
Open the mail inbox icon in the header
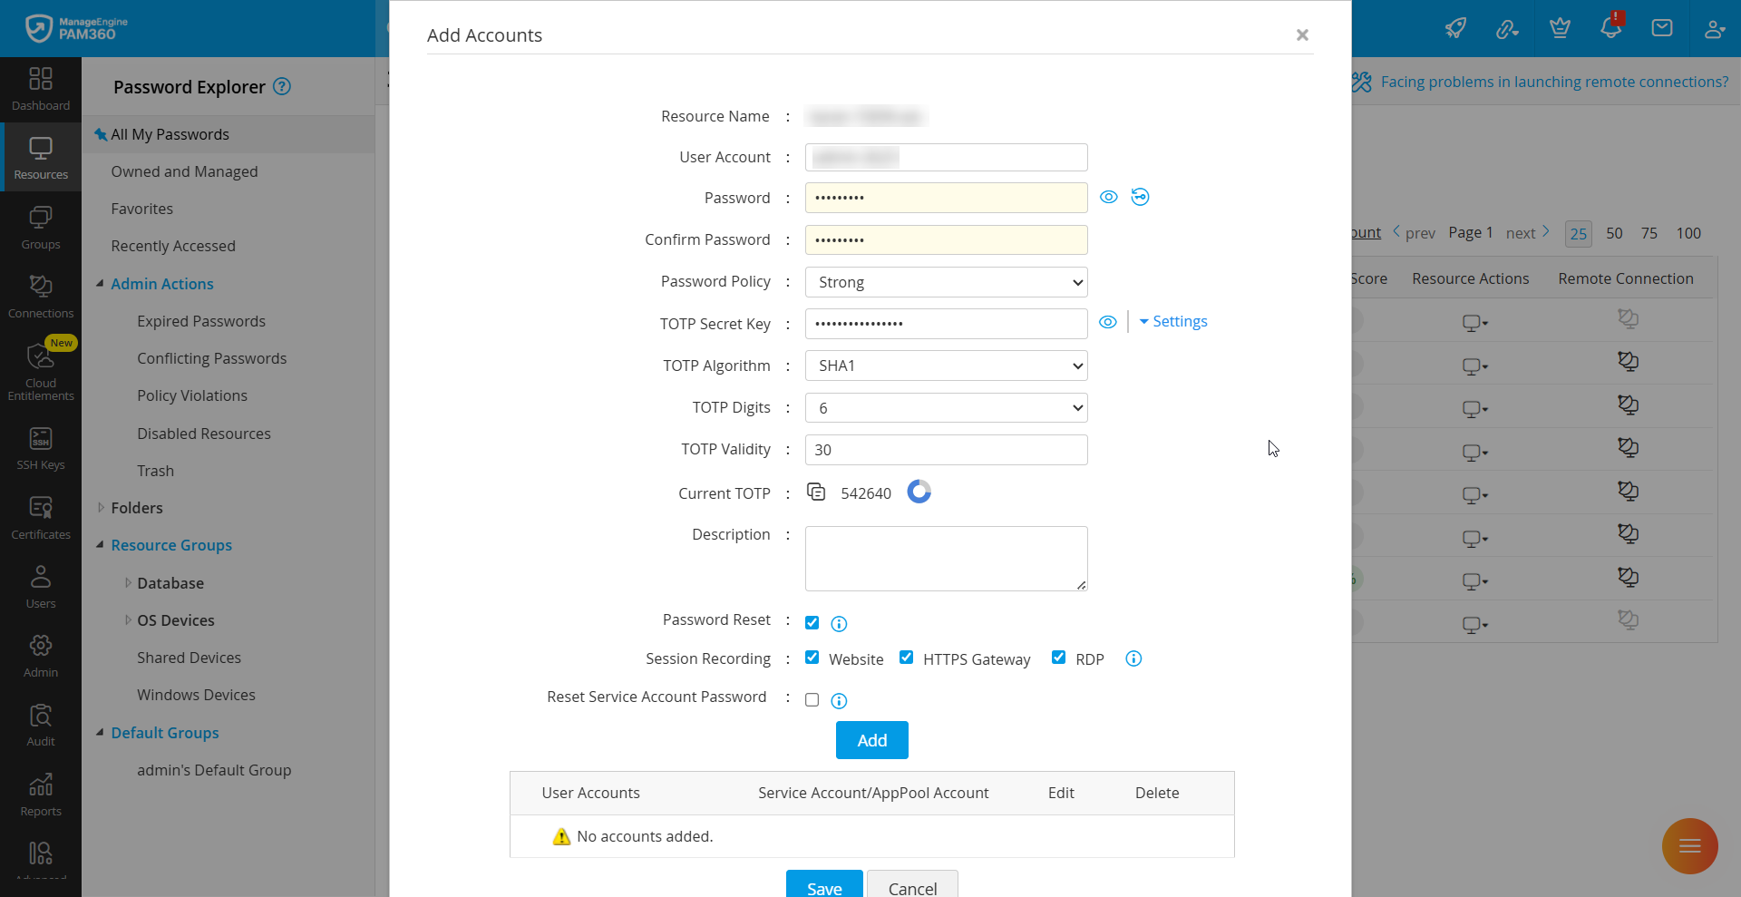pos(1662,28)
